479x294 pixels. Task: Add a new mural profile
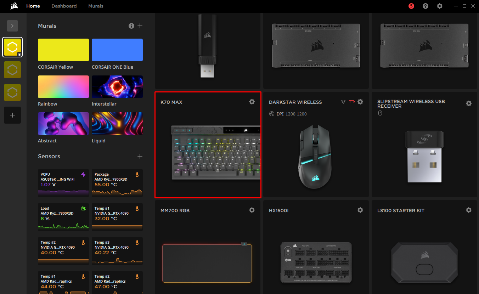pyautogui.click(x=12, y=115)
